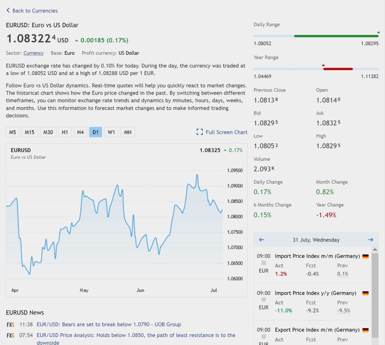This screenshot has height=345, width=385.
Task: Click the calendar list scrollbar thumb
Action: pos(375,295)
